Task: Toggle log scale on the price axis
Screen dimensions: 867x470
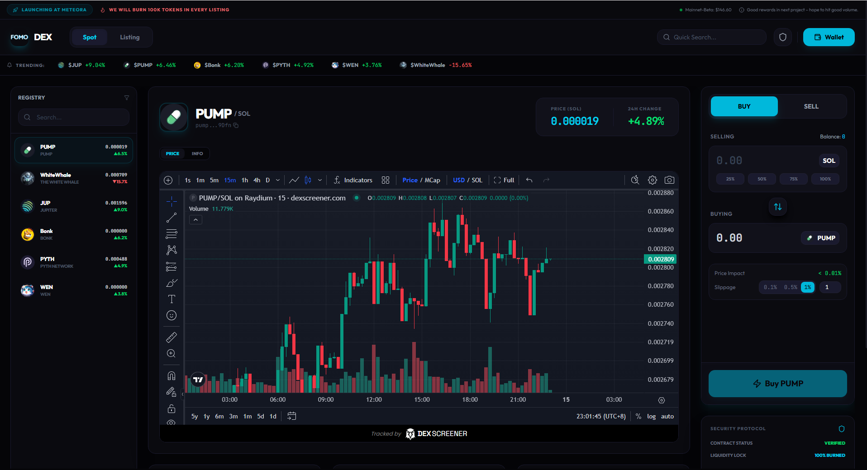Action: click(651, 416)
